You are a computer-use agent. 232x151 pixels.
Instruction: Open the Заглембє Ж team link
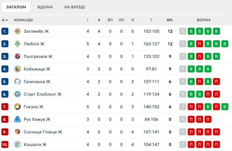pos(36,31)
